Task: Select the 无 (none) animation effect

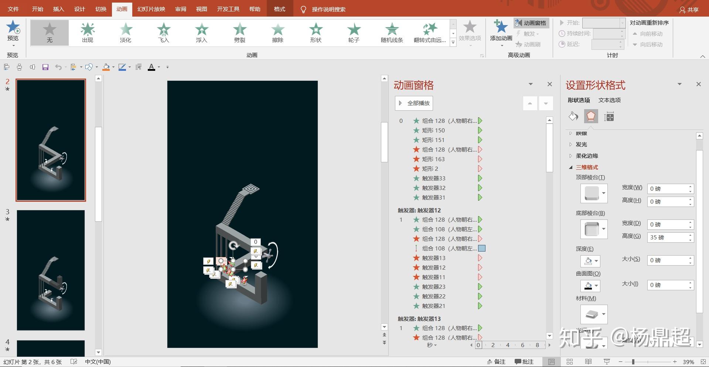Action: pyautogui.click(x=50, y=33)
